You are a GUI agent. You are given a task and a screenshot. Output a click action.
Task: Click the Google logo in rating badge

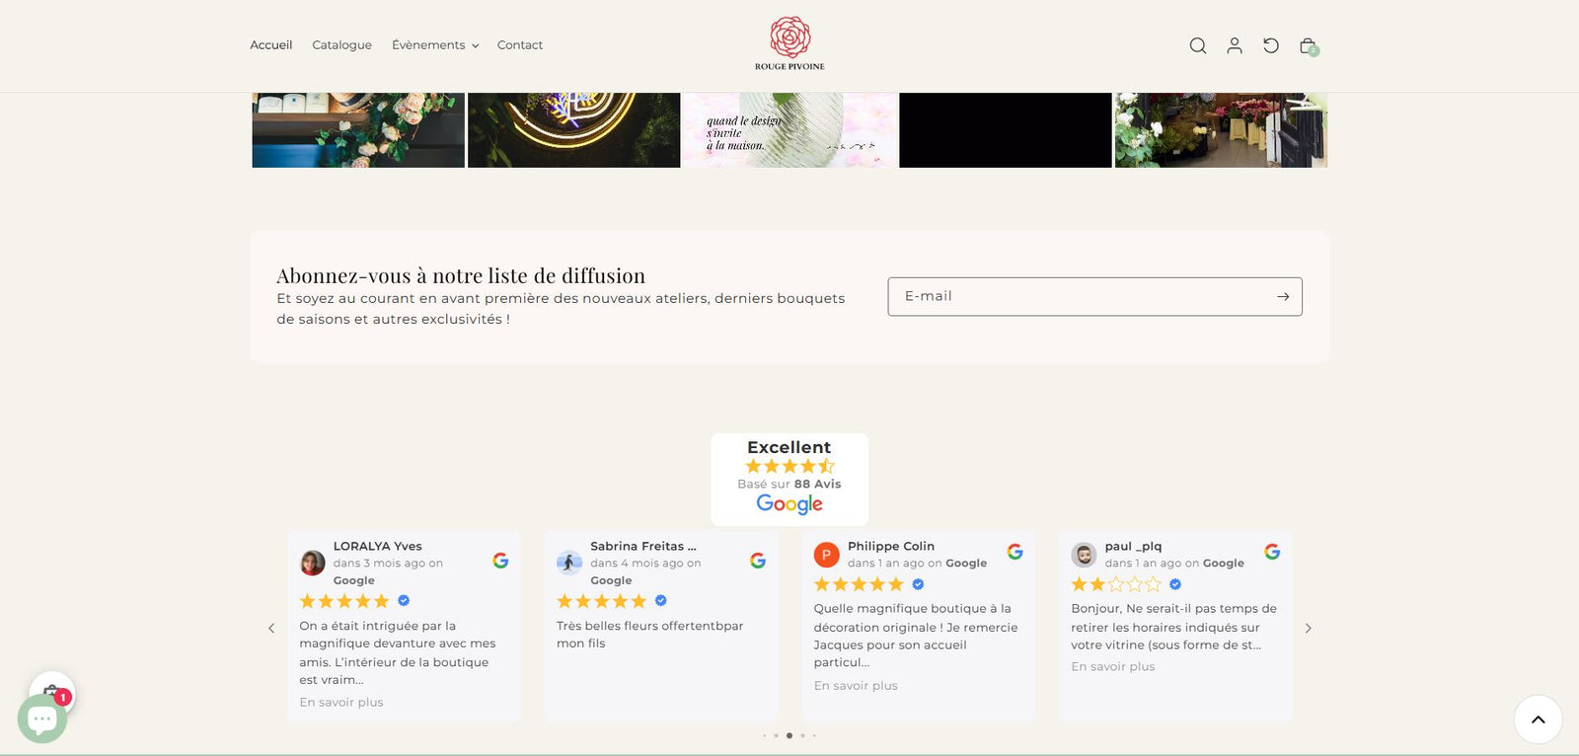789,504
